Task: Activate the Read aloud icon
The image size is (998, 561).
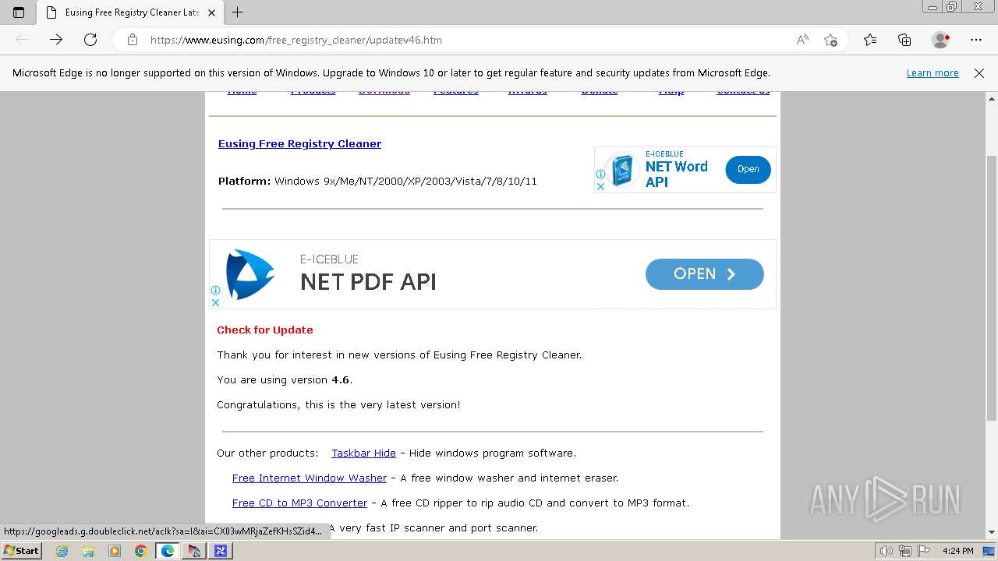Action: tap(802, 40)
